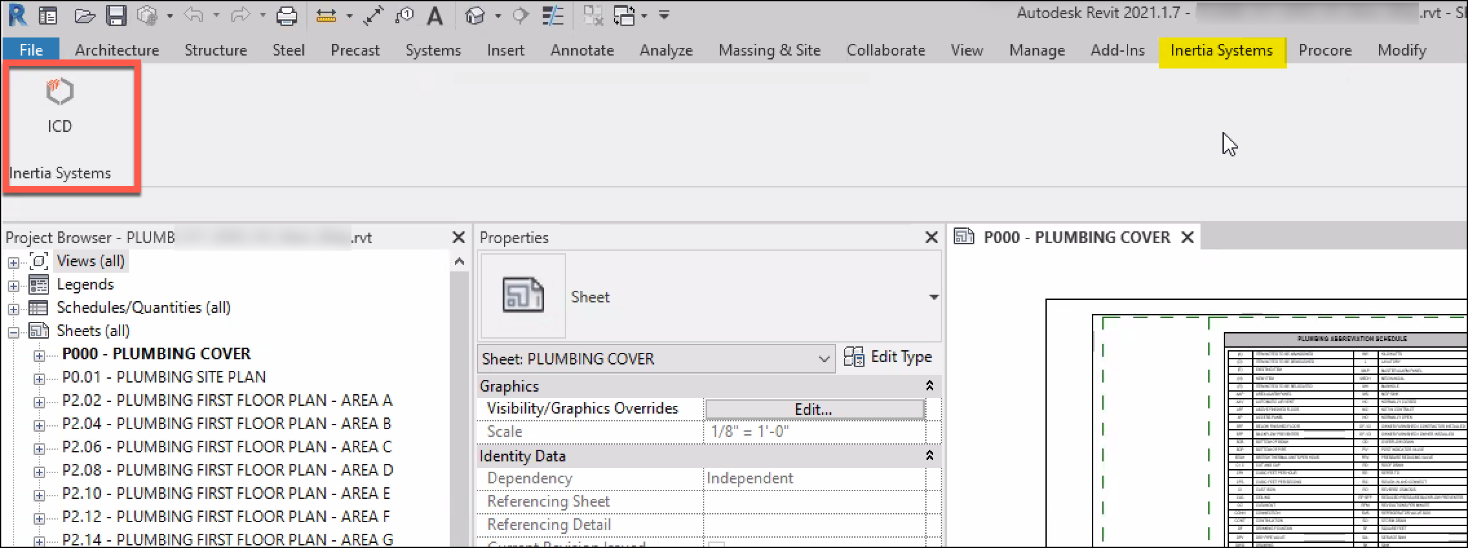Toggle the Thin Lines icon
1468x548 pixels.
(x=552, y=16)
